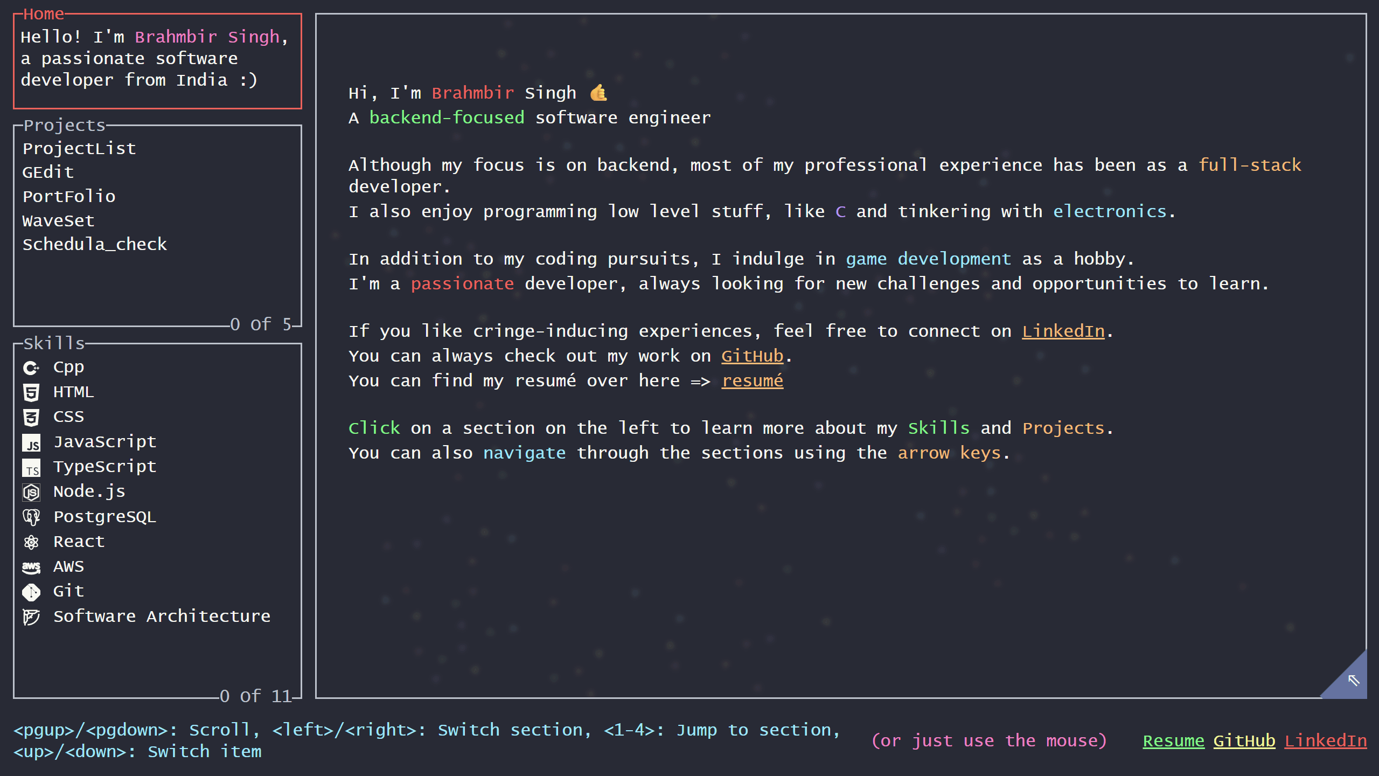
Task: Open the GitHub link in footer
Action: click(1244, 741)
